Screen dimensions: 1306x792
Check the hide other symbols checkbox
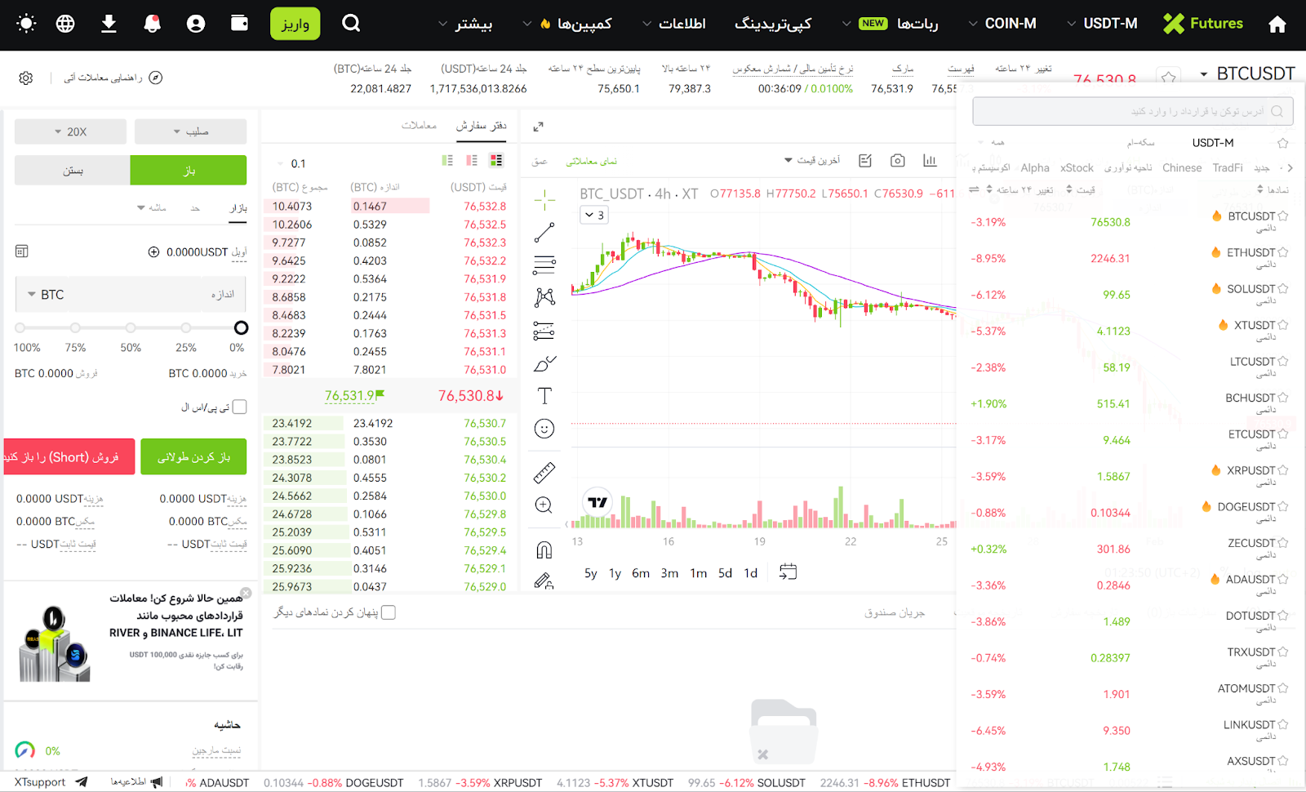click(x=389, y=612)
